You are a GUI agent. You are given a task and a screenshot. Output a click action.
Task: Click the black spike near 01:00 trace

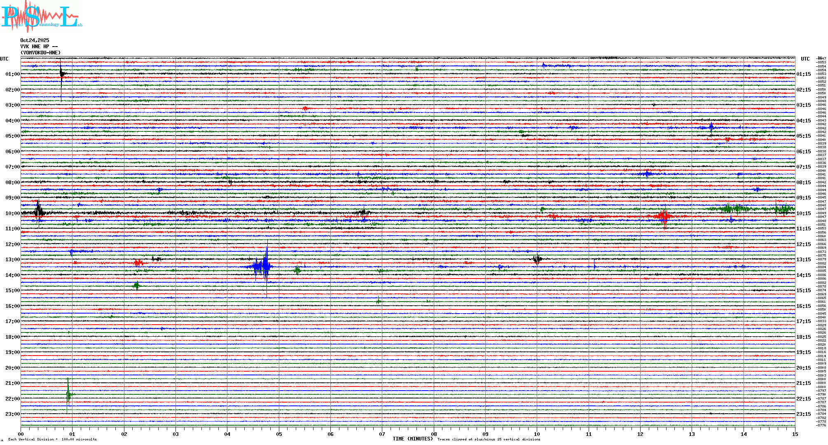point(61,74)
